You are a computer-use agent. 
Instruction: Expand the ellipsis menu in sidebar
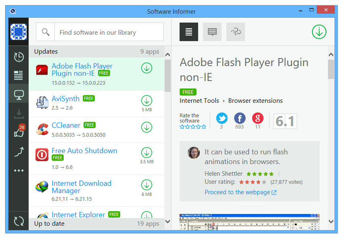(19, 170)
